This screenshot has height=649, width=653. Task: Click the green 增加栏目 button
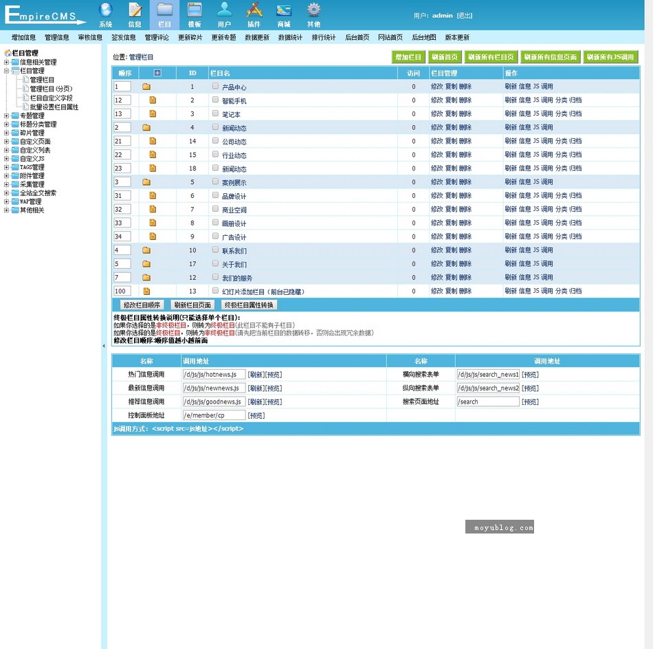point(408,57)
